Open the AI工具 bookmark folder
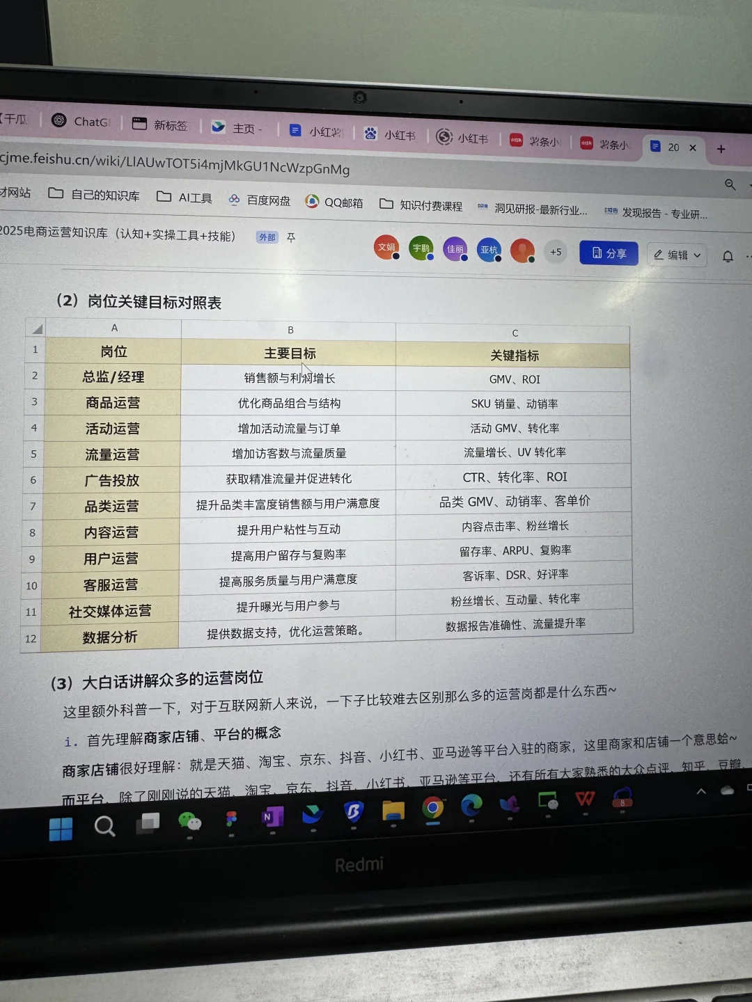752x1002 pixels. point(185,198)
